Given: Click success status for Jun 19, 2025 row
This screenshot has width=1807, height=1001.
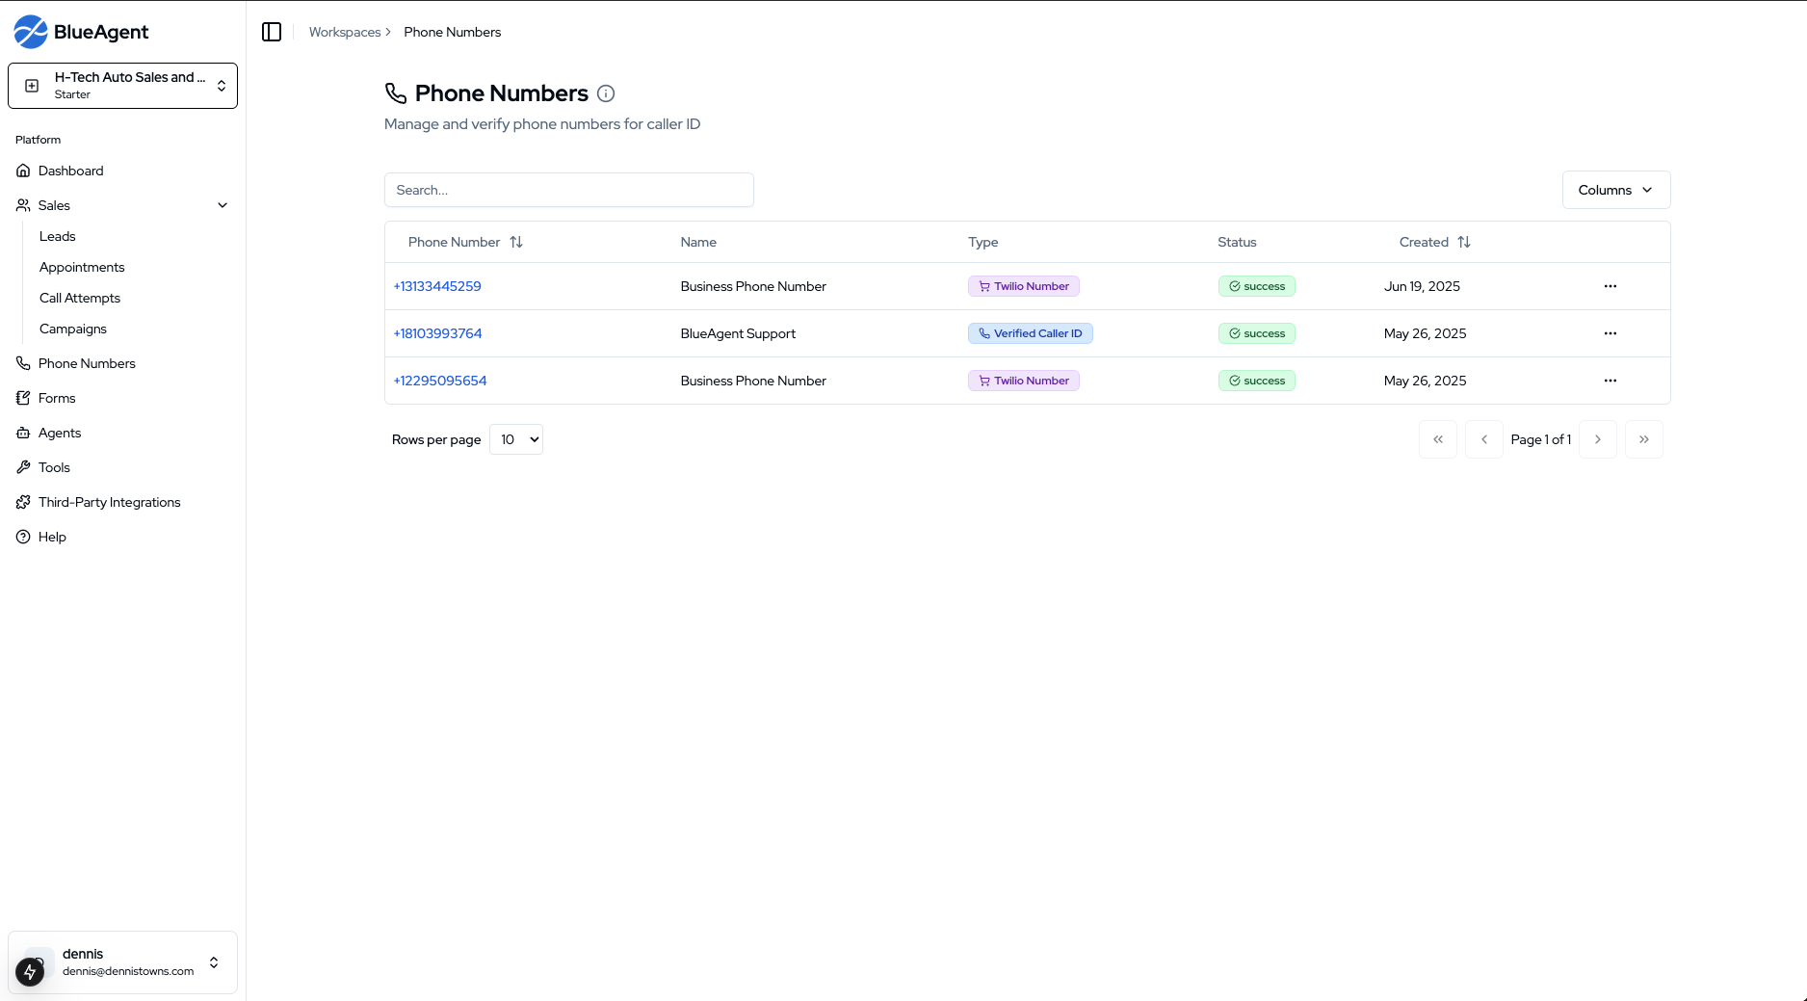Looking at the screenshot, I should click(1257, 286).
